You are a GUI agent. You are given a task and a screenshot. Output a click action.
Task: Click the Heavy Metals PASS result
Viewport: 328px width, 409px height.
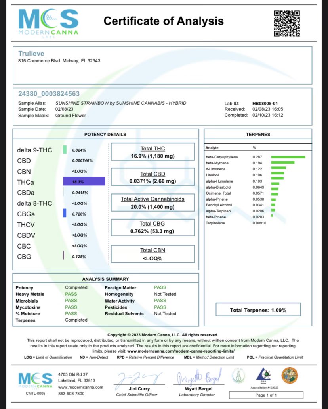tap(71, 294)
